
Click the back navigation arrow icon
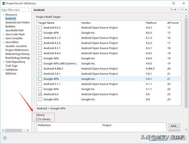pos(172,10)
